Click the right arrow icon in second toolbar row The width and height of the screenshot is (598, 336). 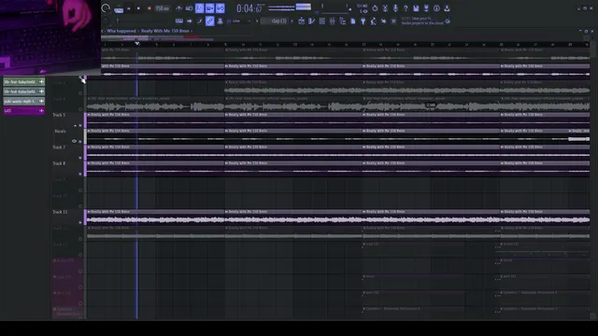190,21
